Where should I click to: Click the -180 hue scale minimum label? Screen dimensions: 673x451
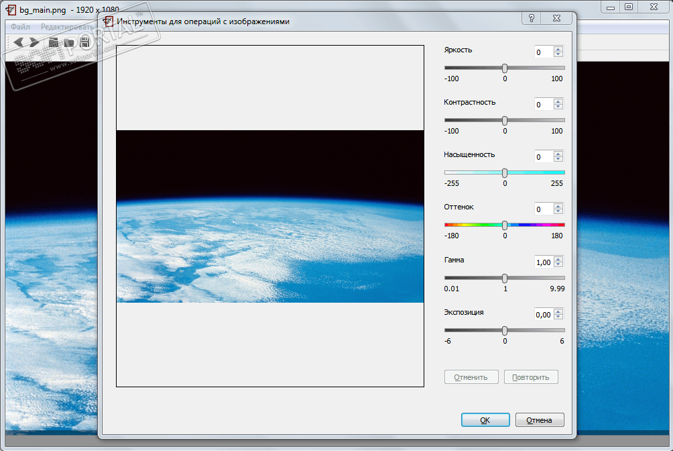452,236
